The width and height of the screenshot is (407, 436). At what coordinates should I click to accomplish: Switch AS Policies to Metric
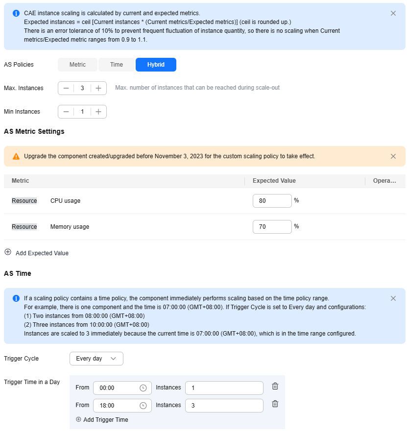pyautogui.click(x=77, y=65)
